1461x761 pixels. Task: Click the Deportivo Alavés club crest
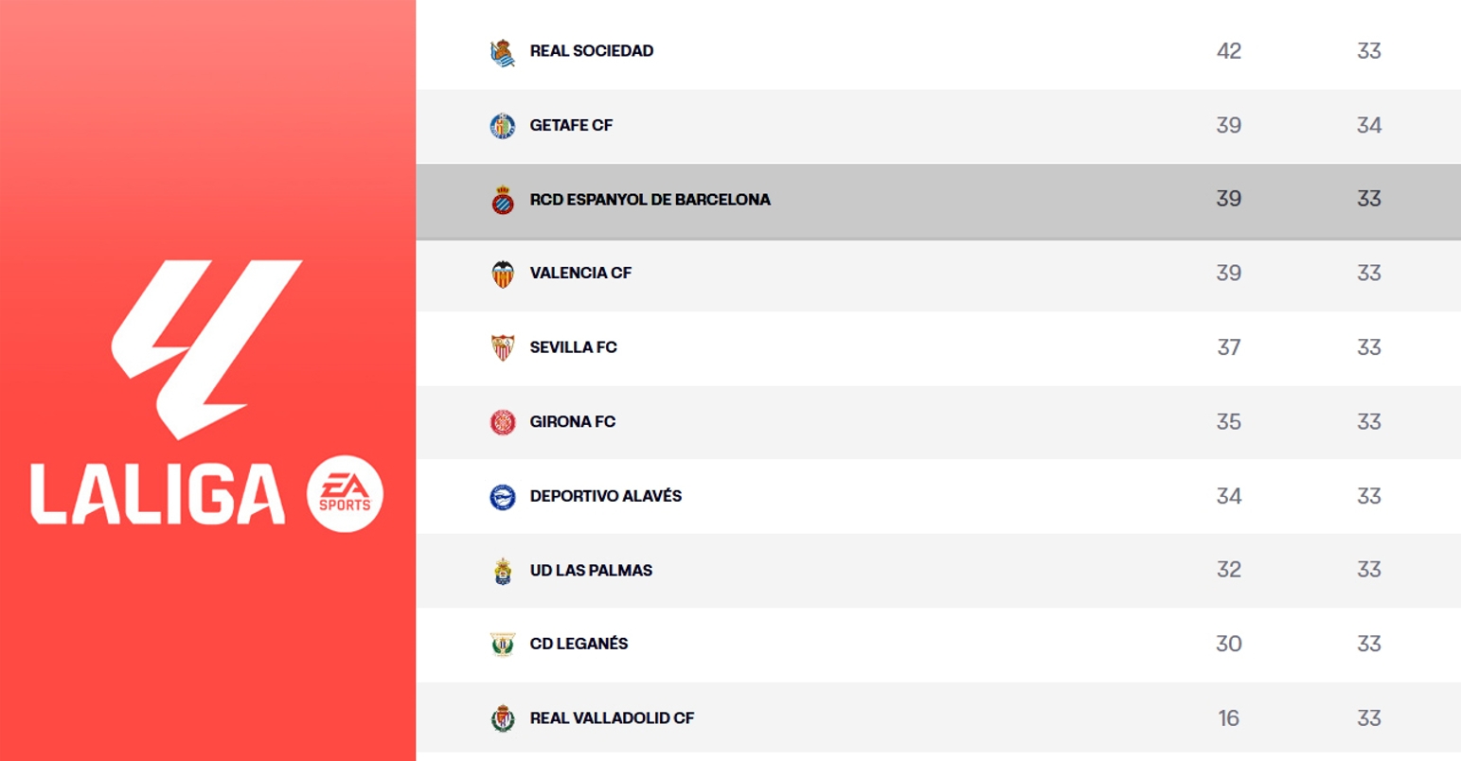point(503,496)
